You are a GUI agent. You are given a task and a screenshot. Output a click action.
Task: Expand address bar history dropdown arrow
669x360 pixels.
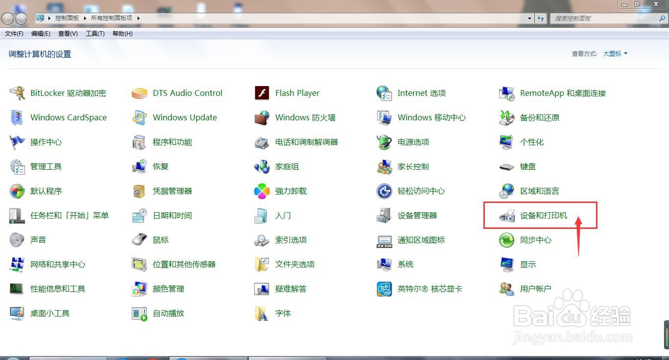tap(530, 18)
